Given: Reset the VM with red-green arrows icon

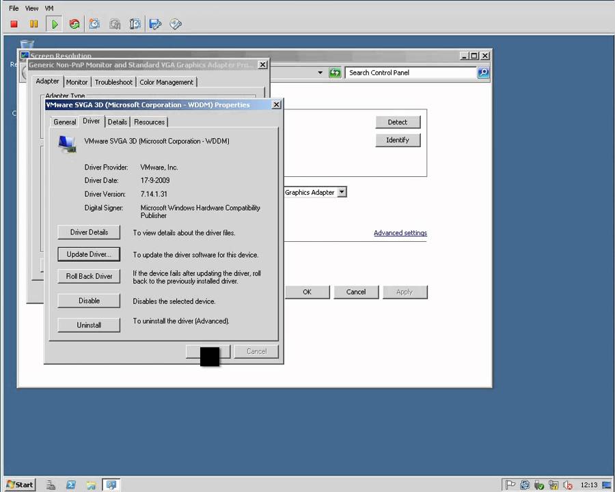Looking at the screenshot, I should 74,24.
